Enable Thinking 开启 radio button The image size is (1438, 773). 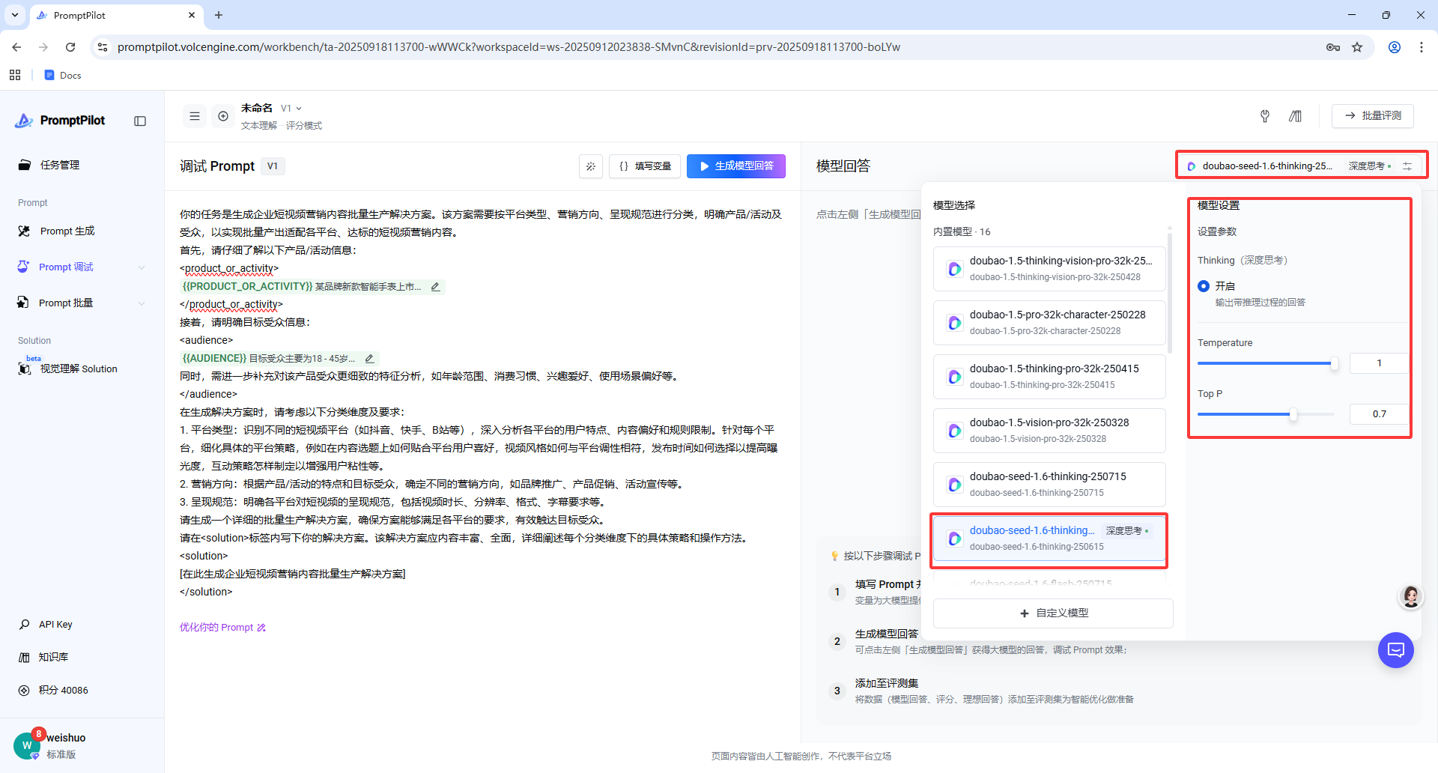tap(1204, 286)
